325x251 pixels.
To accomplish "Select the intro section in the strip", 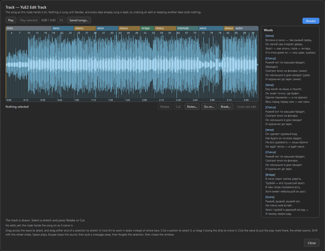I will coord(29,28).
